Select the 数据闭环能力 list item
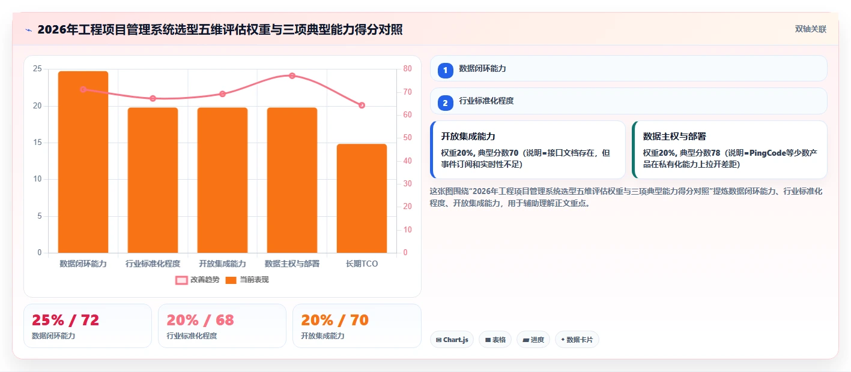 click(629, 68)
